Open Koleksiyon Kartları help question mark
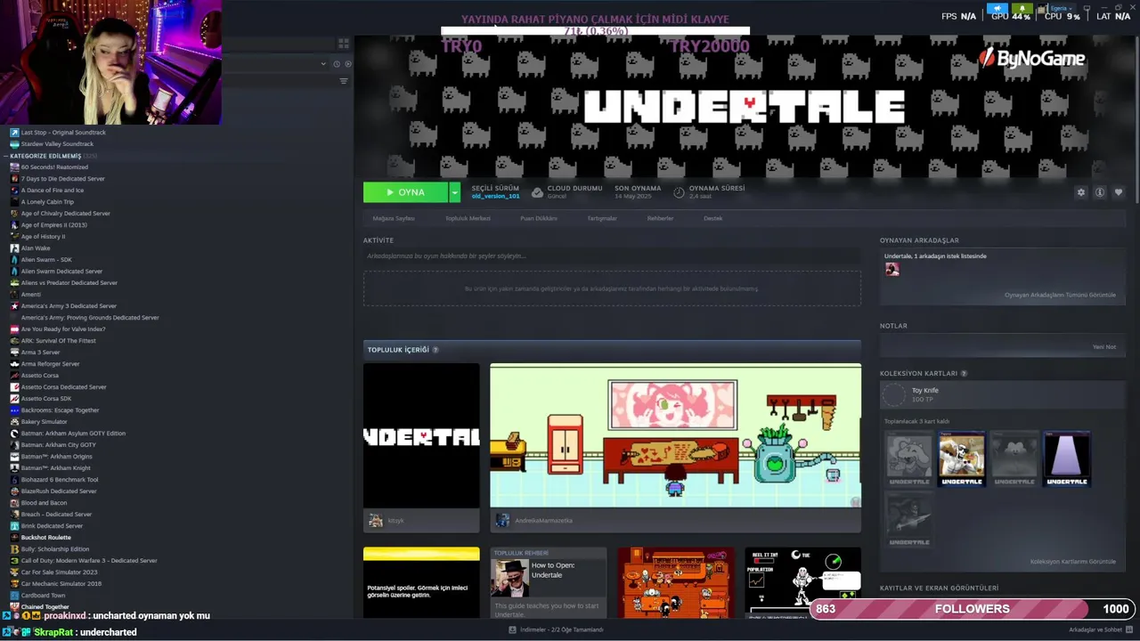1140x641 pixels. [x=964, y=374]
